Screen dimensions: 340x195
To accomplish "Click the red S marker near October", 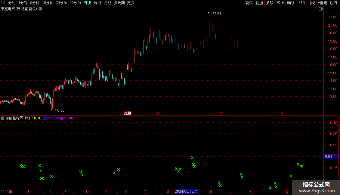I will click(x=220, y=114).
